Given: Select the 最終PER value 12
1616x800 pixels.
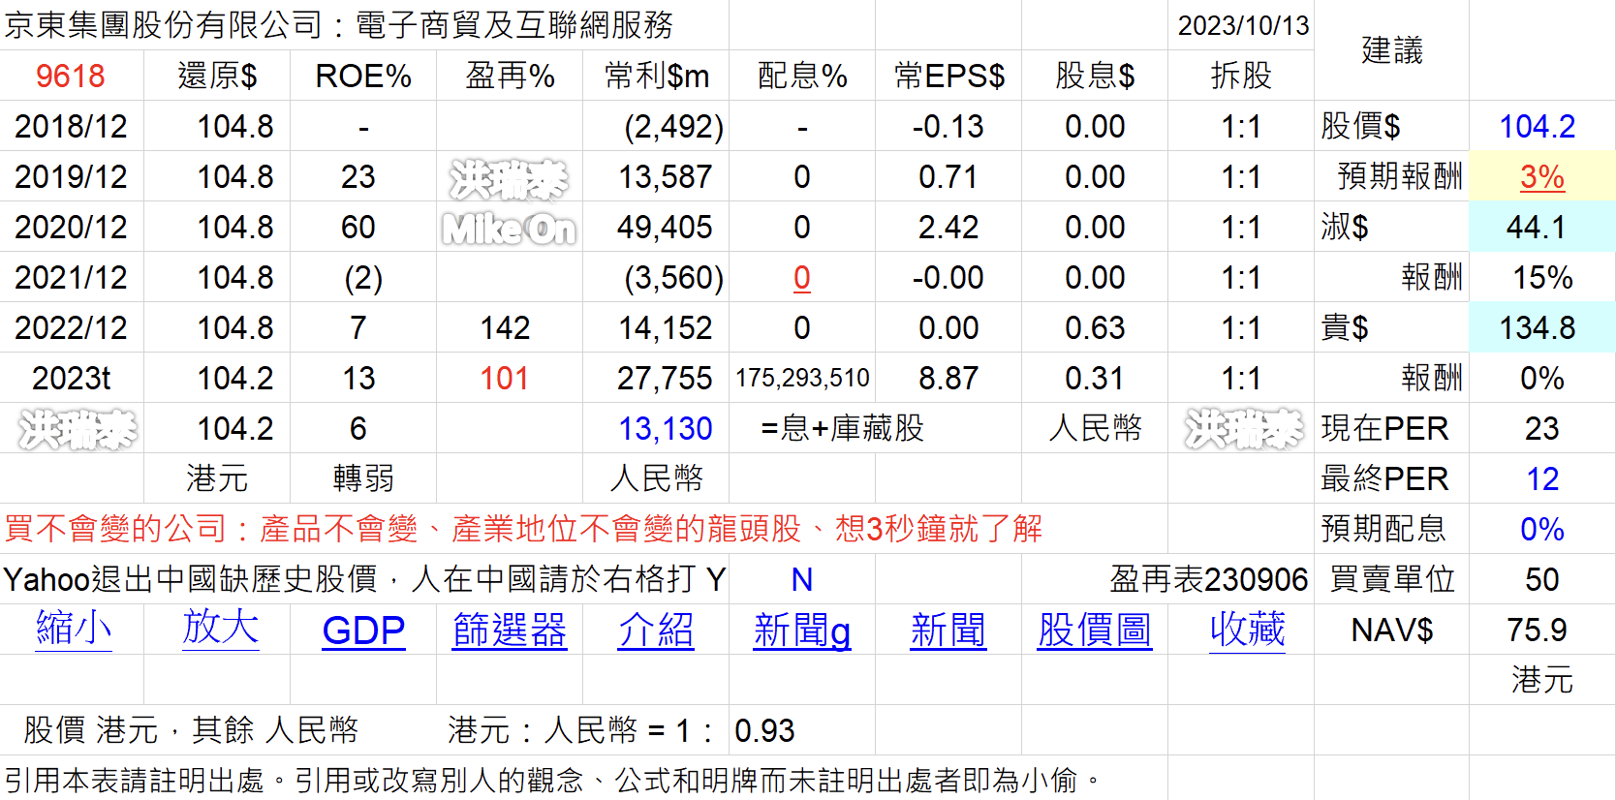Looking at the screenshot, I should [x=1542, y=478].
